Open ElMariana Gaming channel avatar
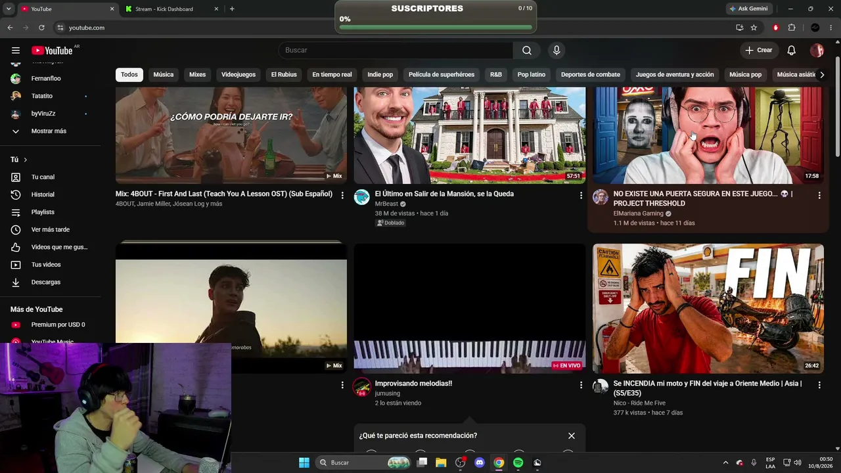This screenshot has height=473, width=841. click(x=601, y=197)
